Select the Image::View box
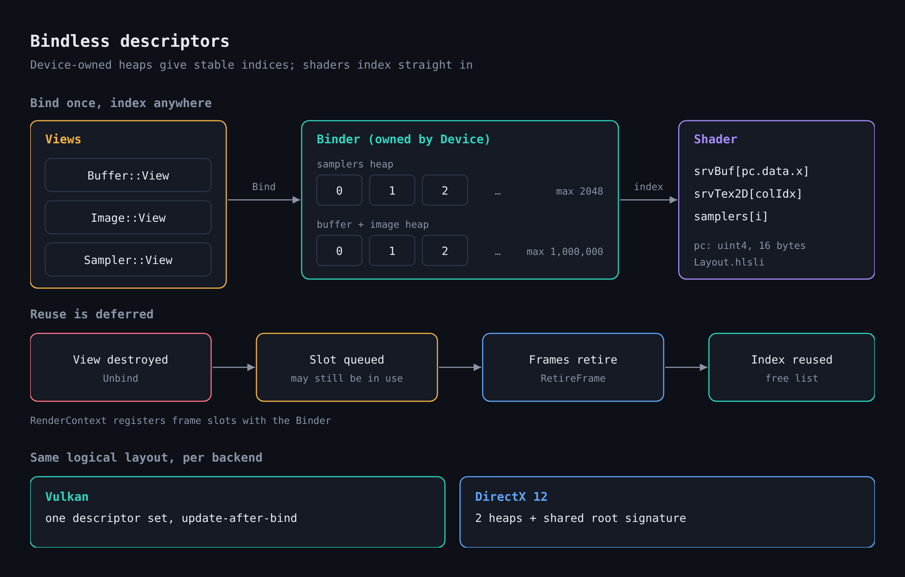This screenshot has height=577, width=905. (x=128, y=217)
